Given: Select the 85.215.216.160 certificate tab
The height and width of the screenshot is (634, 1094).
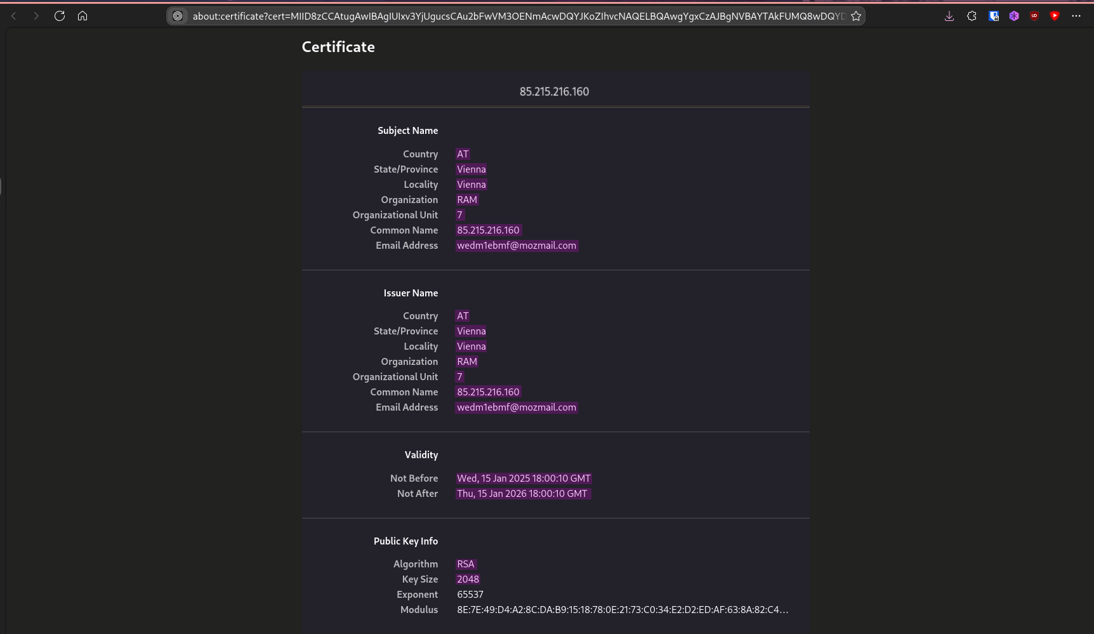Looking at the screenshot, I should point(555,91).
